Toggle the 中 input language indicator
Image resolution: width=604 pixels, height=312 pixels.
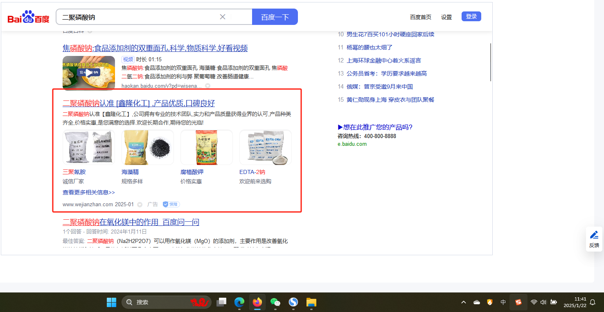[x=503, y=302]
